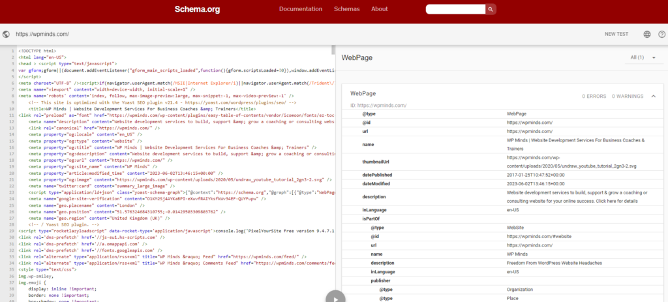The width and height of the screenshot is (668, 302).
Task: Select the 0 ERRORS label
Action: [594, 97]
